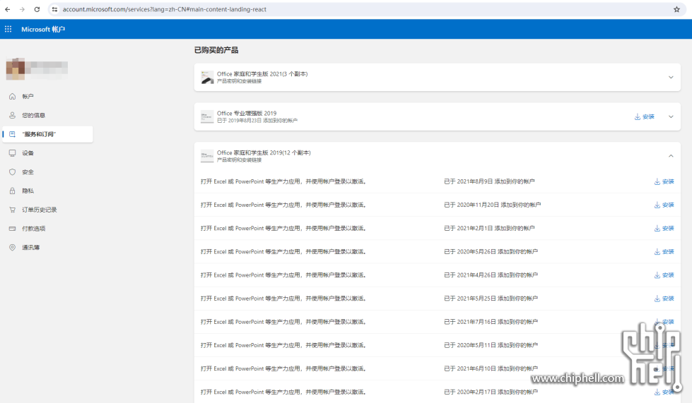692x403 pixels.
Task: Open 通讯簿 in the sidebar
Action: pyautogui.click(x=30, y=248)
